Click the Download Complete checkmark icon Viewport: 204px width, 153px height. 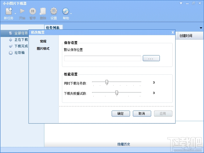coord(11,46)
